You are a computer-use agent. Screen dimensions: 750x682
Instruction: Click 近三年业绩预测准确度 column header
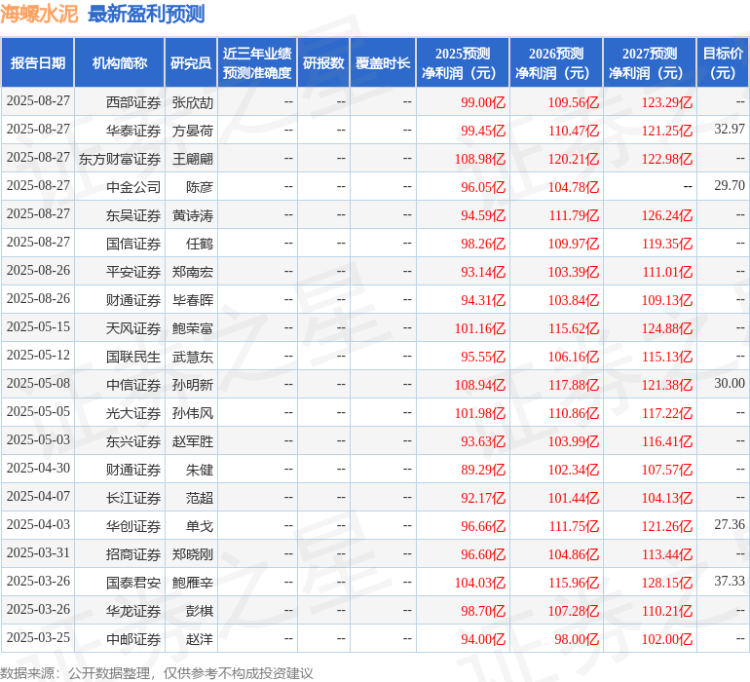pos(257,63)
